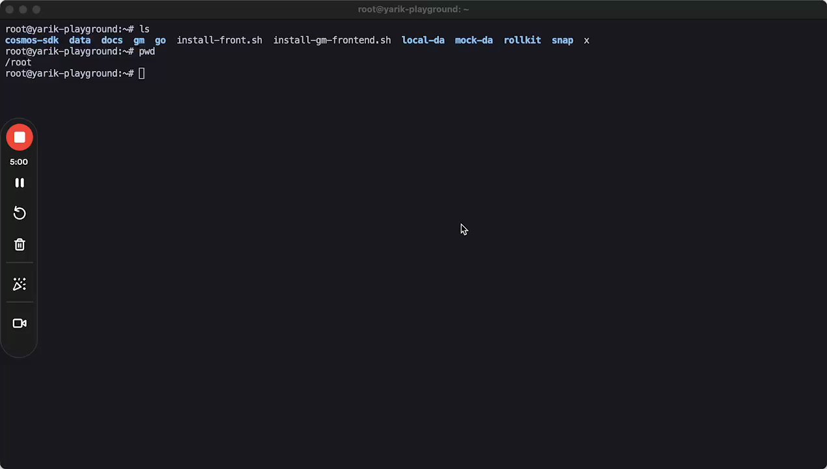The width and height of the screenshot is (827, 469).
Task: Click the 5:00 recording timer
Action: 19,162
